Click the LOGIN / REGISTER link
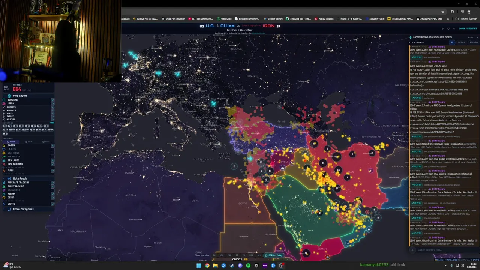 [x=468, y=28]
